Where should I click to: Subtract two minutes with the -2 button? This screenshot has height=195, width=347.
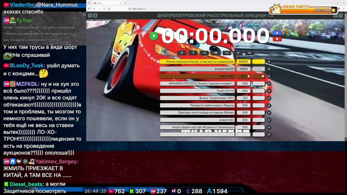(x=182, y=53)
